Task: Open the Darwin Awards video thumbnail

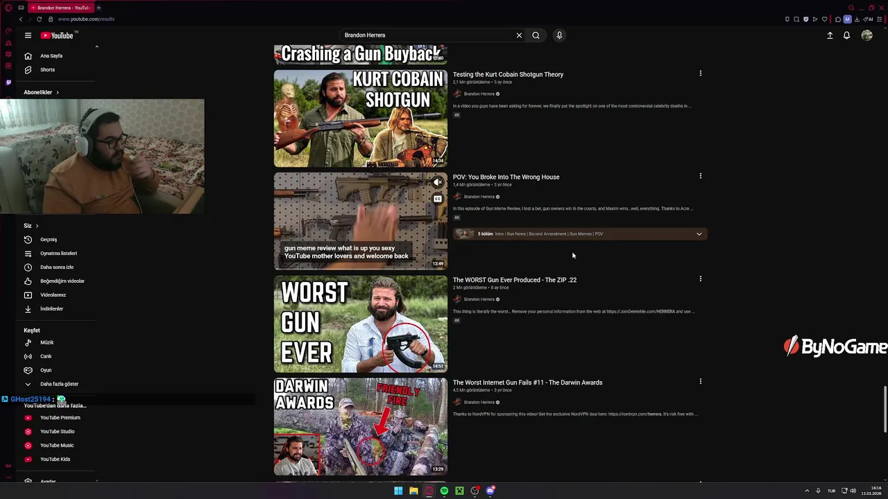Action: (x=361, y=426)
